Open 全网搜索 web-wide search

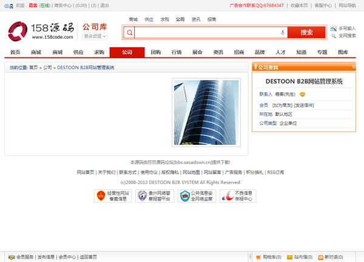(x=343, y=36)
